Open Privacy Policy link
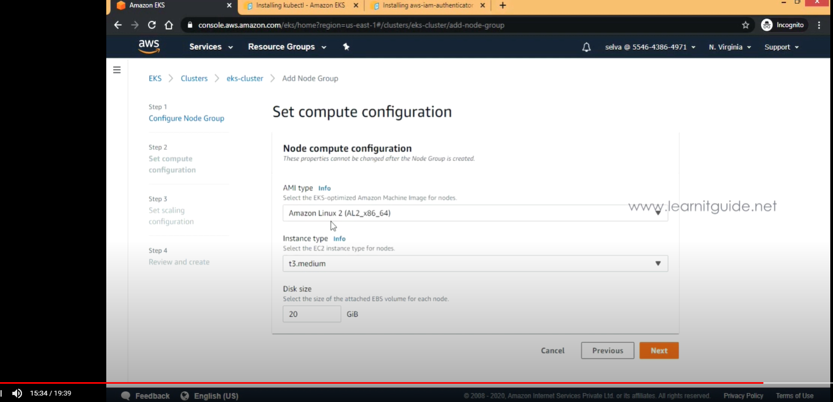This screenshot has height=402, width=833. click(x=743, y=396)
